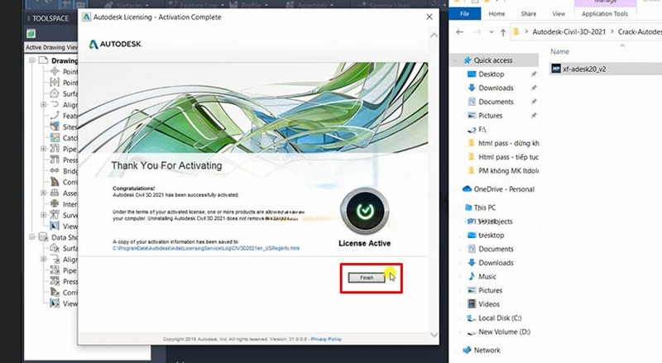Open the saved activation log file path link
Viewport: 662px width, 363px height.
click(x=206, y=247)
